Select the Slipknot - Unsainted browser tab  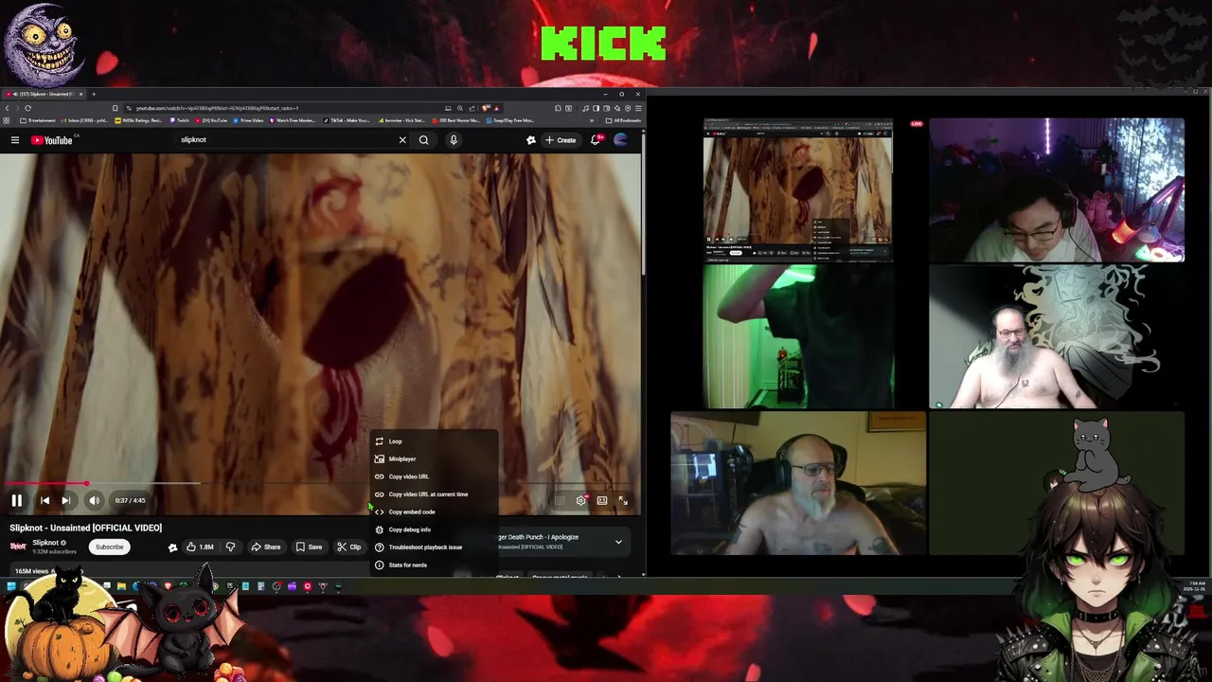pos(43,94)
